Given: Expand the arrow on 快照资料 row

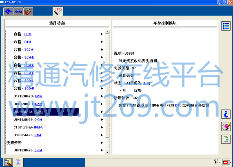Looking at the screenshot, I should click(102, 142).
